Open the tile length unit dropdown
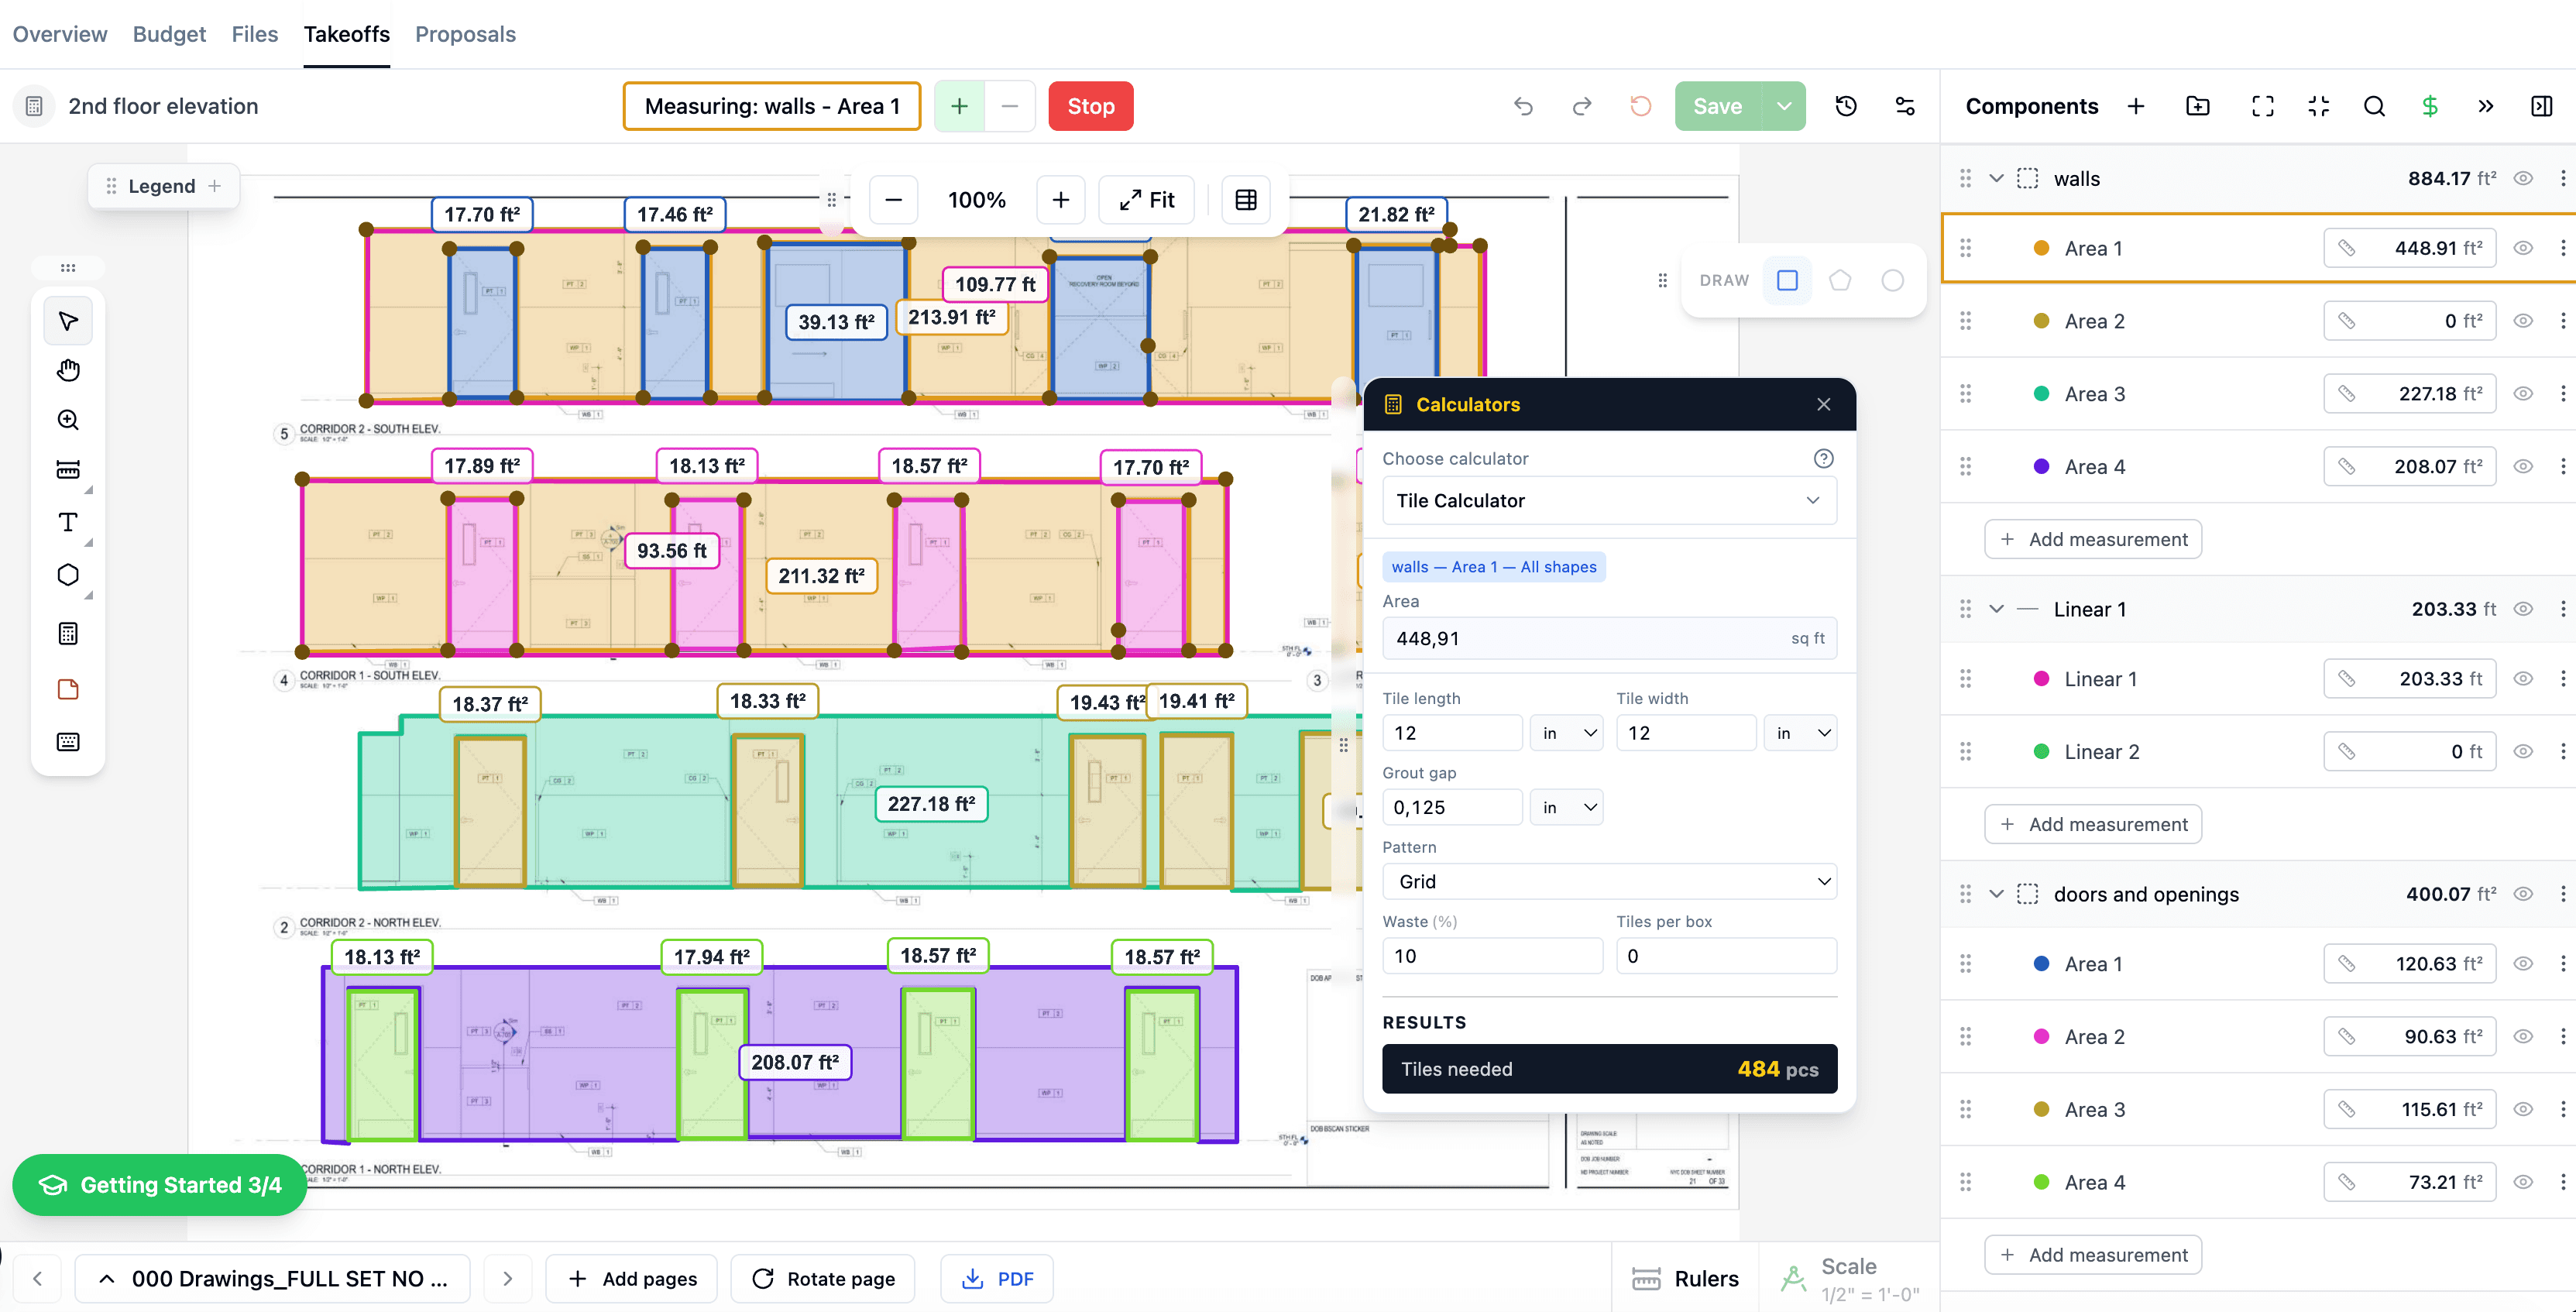 [1567, 733]
